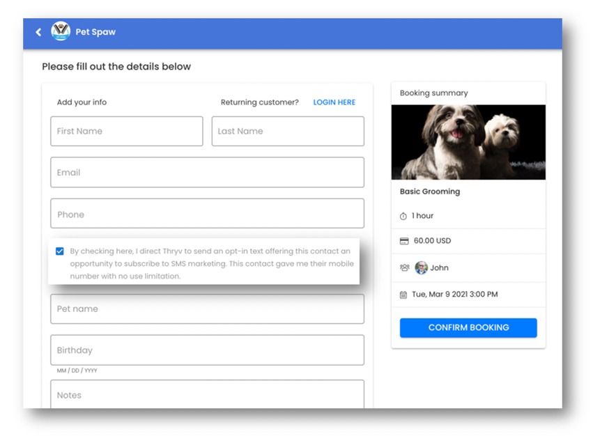Click the Pet Spaw logo
Viewport: 593px width, 436px height.
(61, 31)
